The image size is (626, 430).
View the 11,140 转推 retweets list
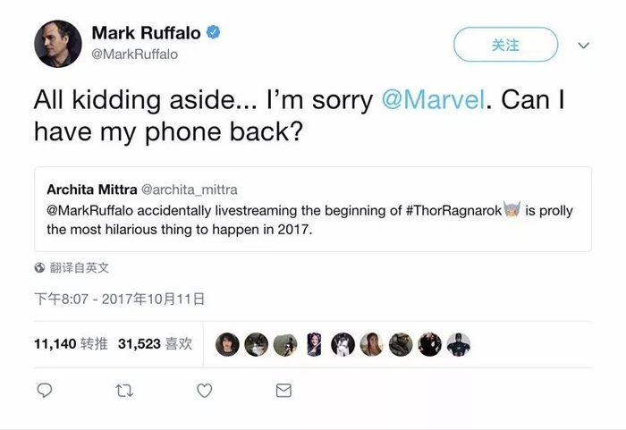(71, 344)
